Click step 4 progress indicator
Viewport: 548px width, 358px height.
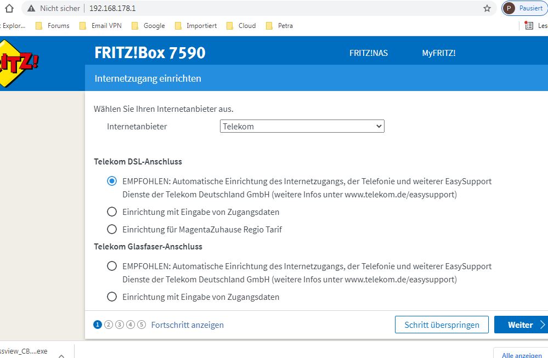(x=131, y=325)
